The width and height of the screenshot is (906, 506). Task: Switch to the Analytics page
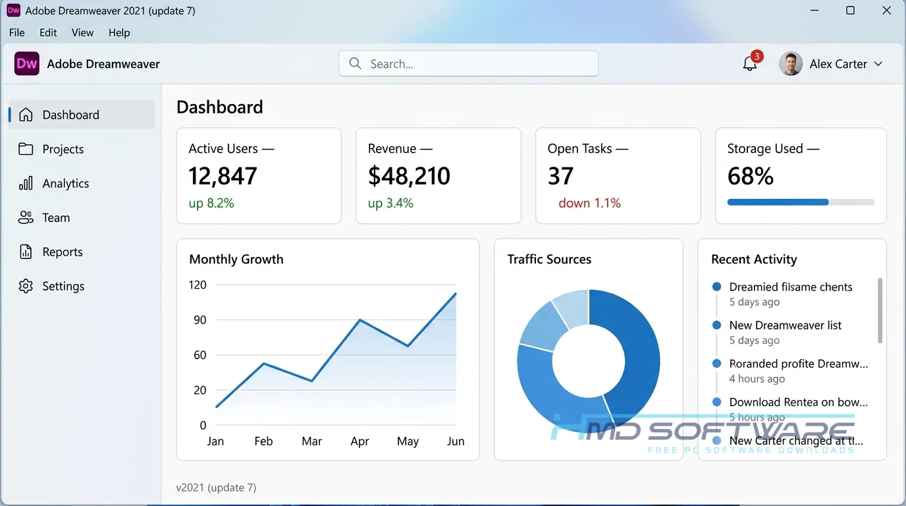pos(82,183)
